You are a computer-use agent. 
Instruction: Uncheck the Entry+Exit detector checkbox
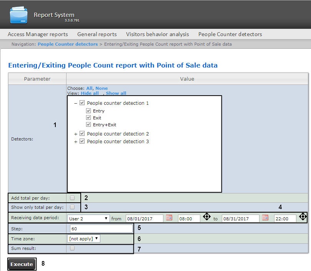[89, 125]
